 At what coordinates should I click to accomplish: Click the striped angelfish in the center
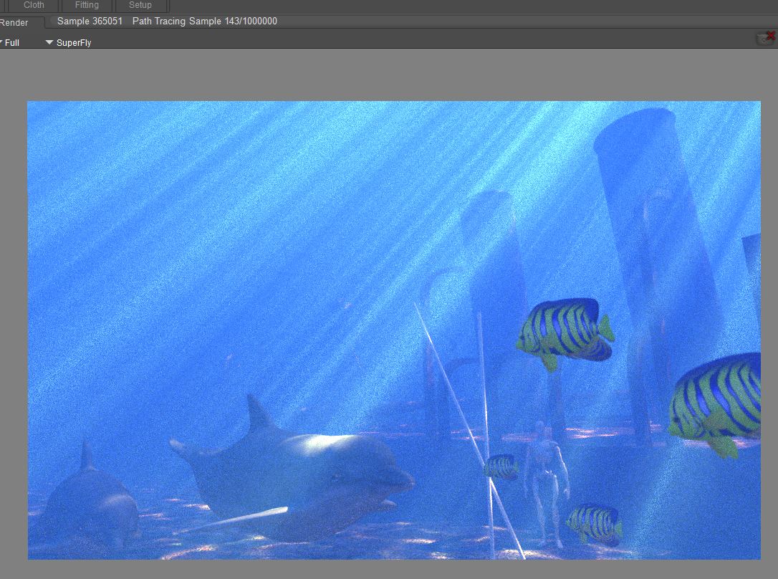click(x=565, y=330)
